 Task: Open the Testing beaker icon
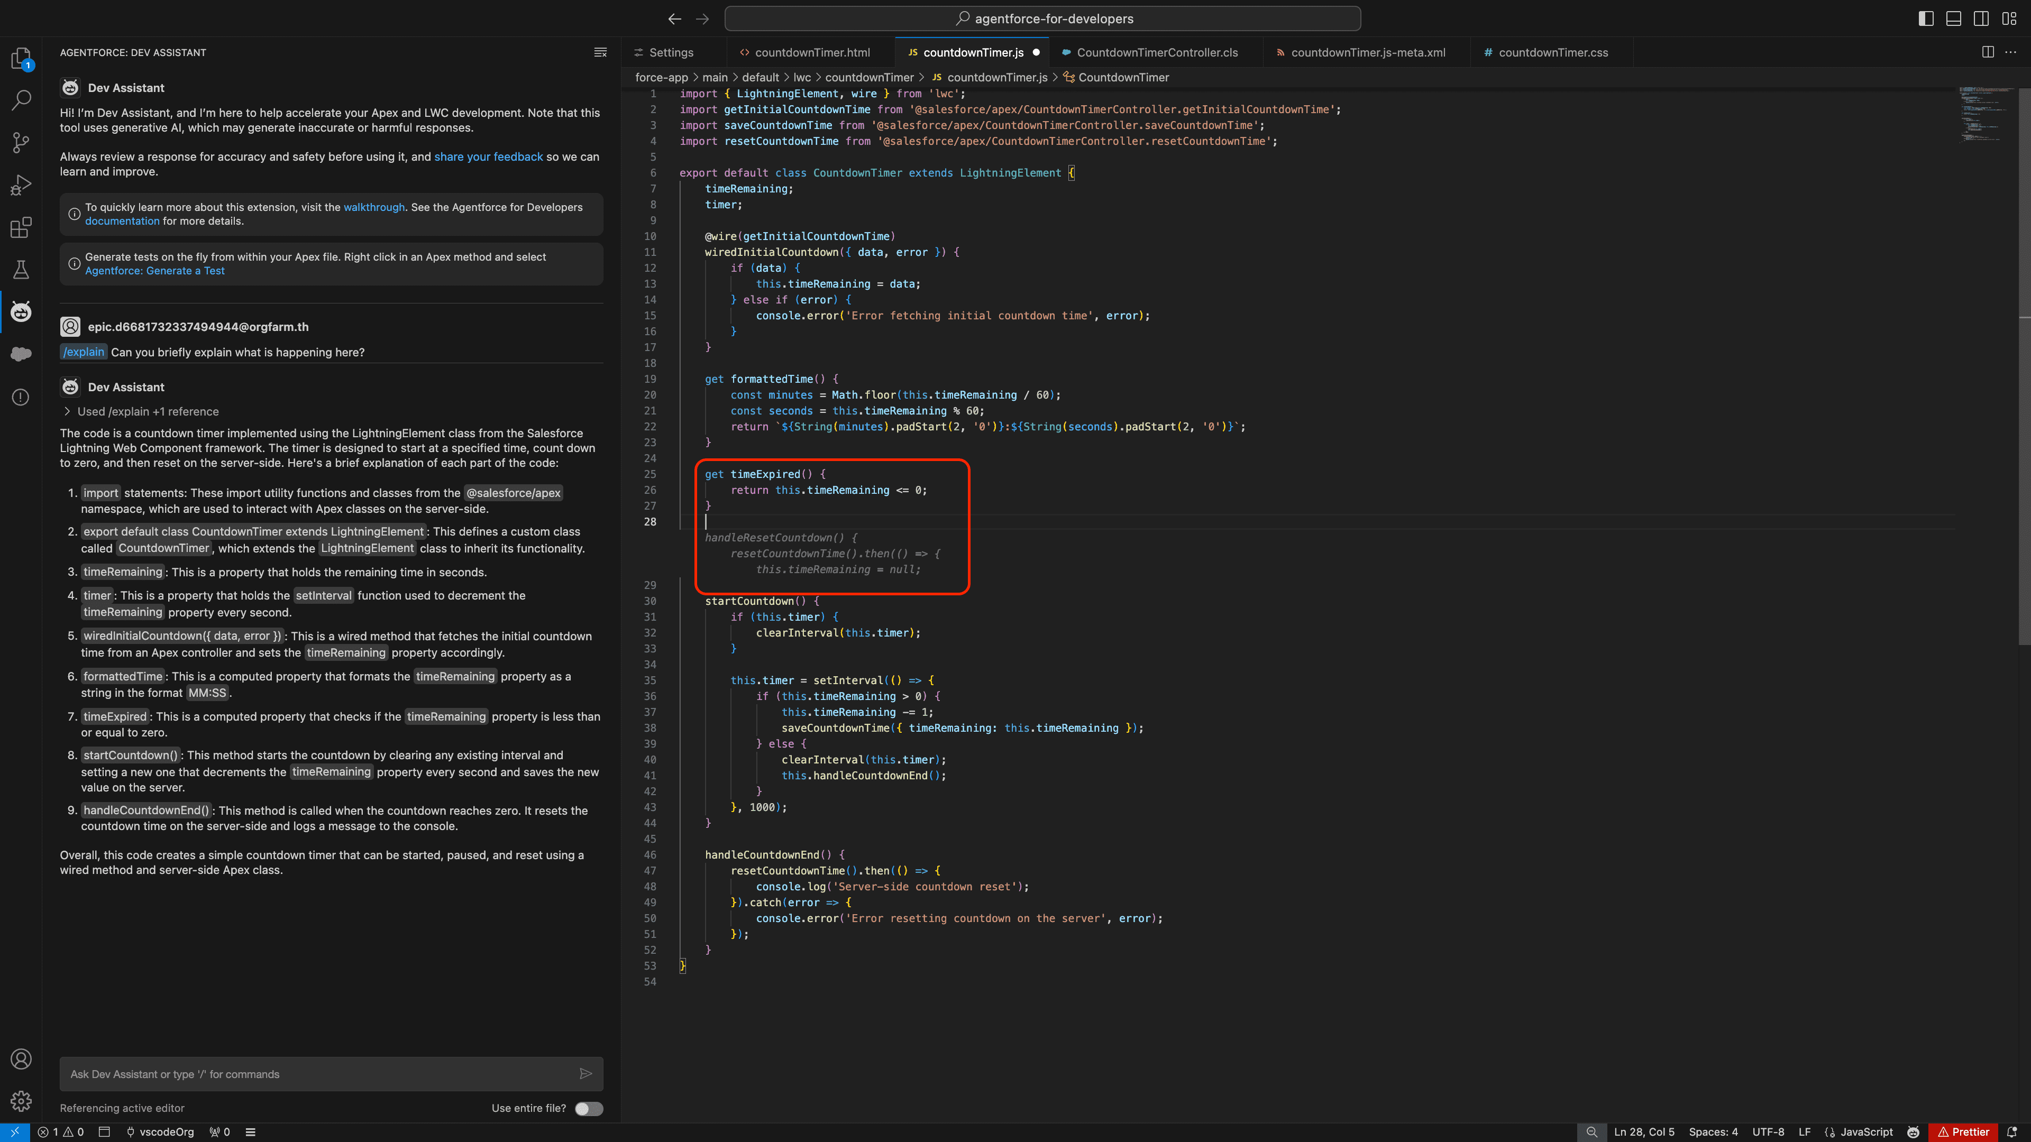coord(21,270)
